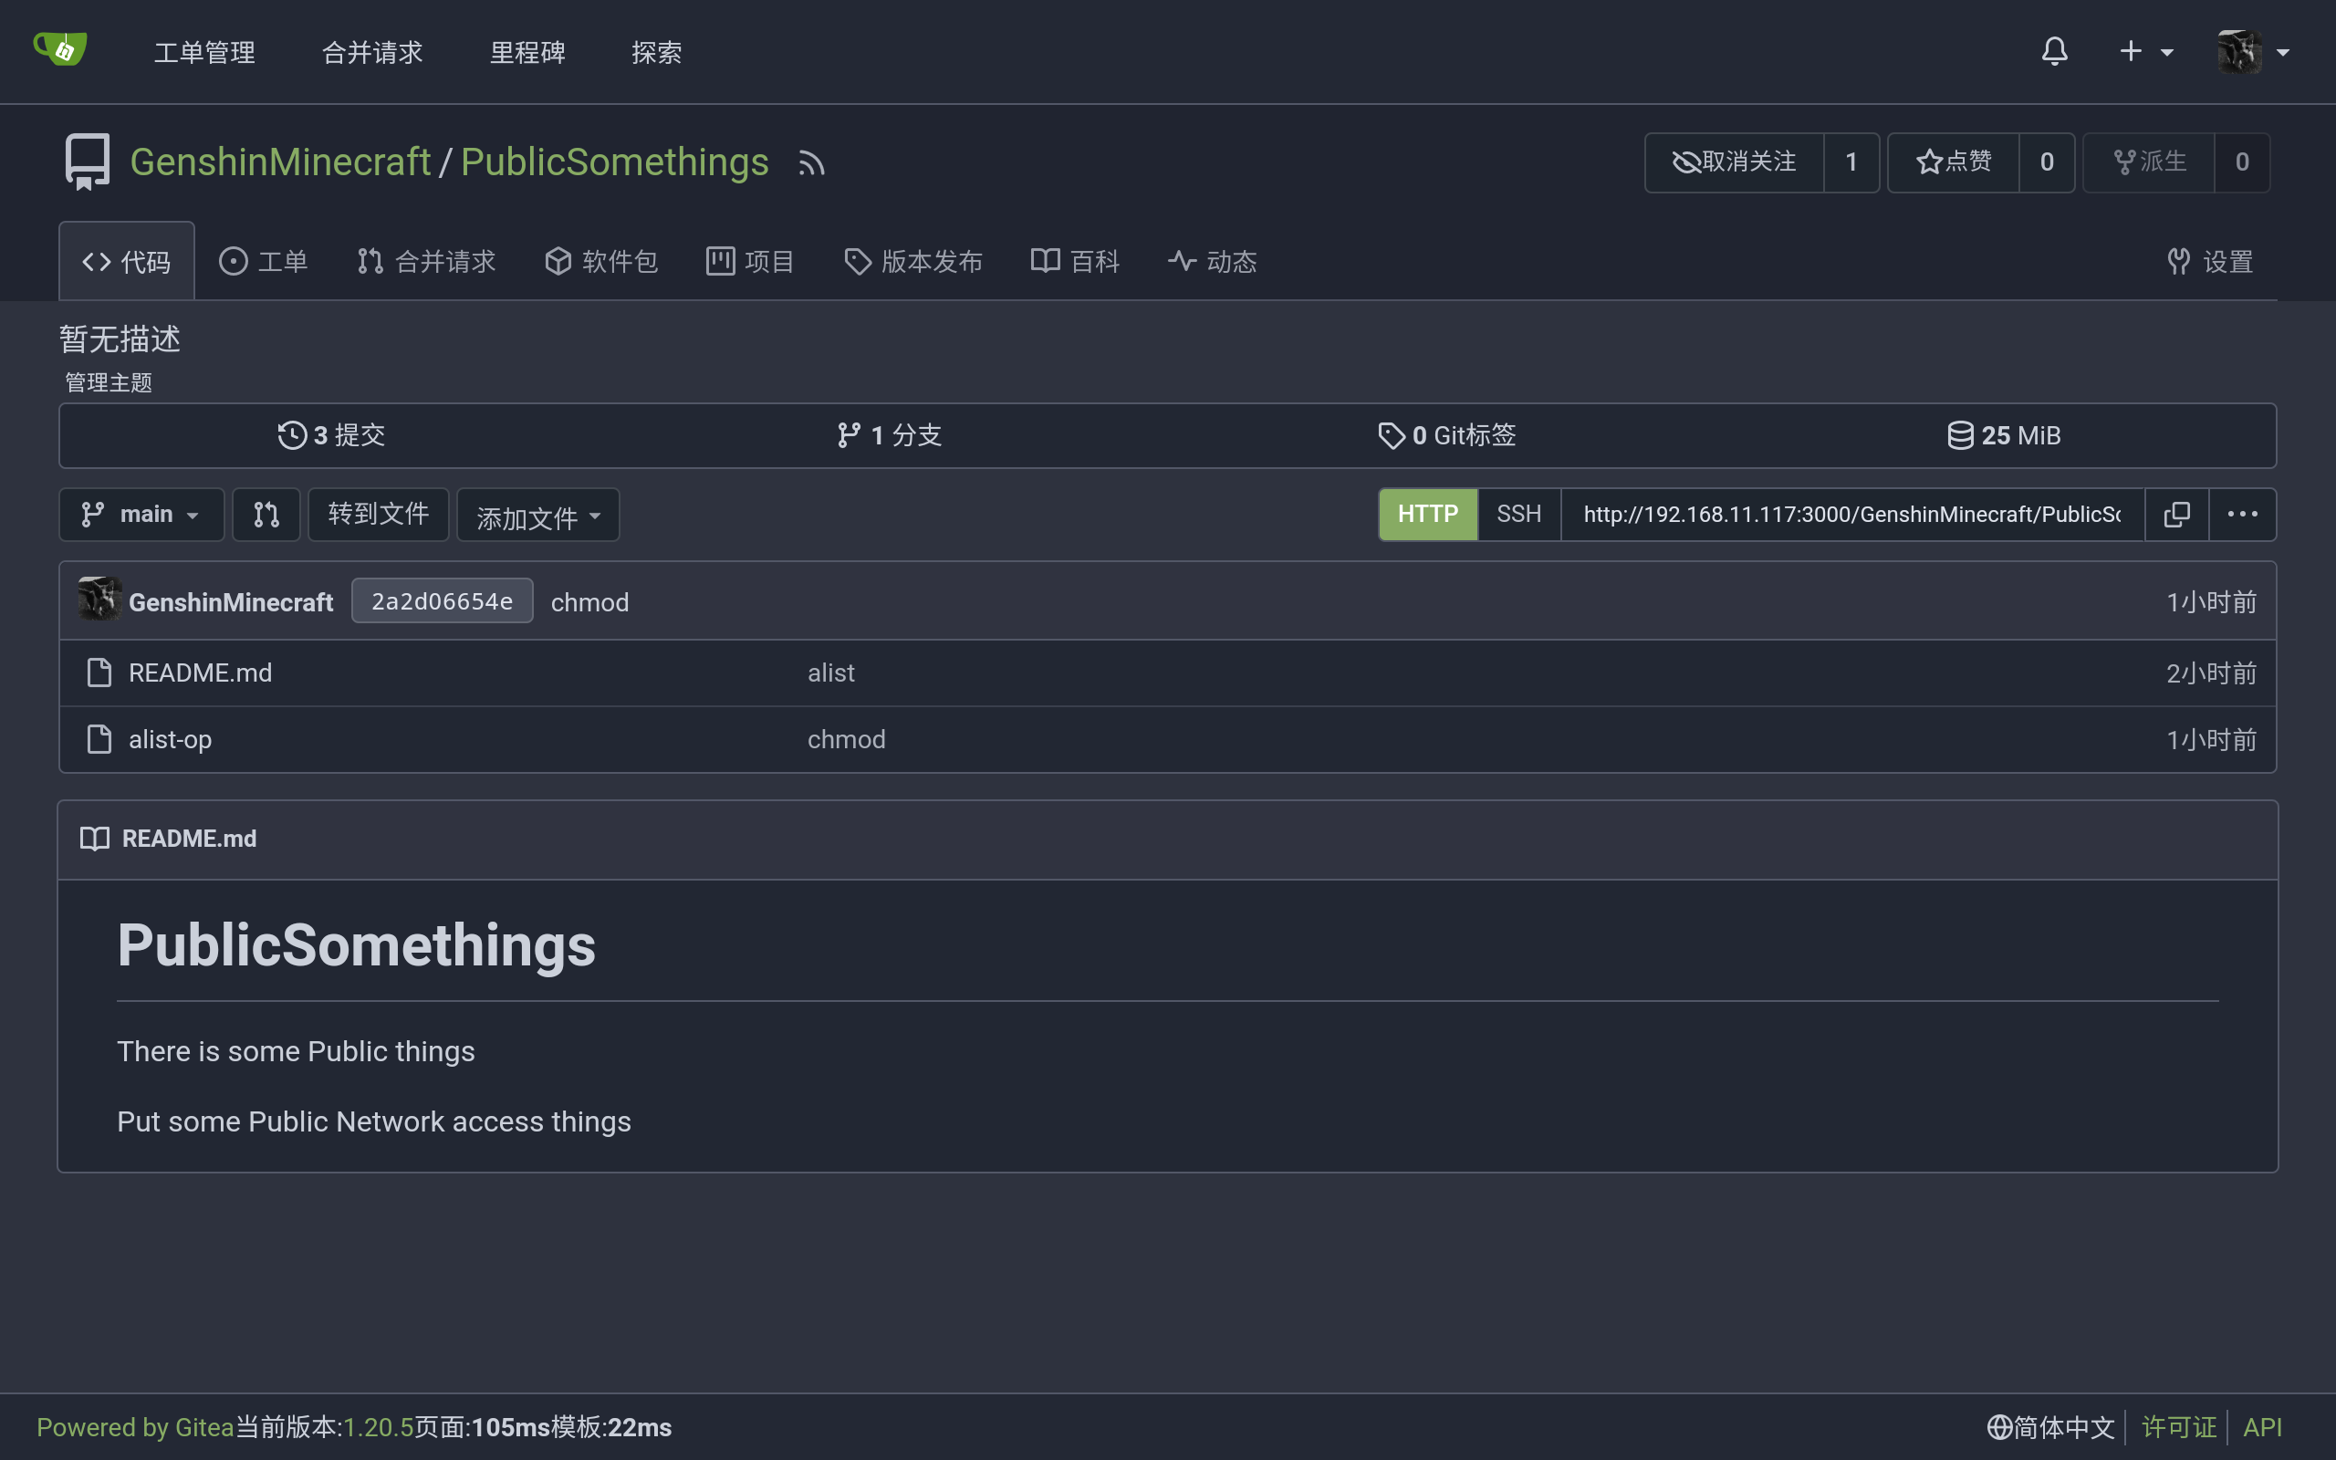Open the 设置 settings tab
This screenshot has width=2336, height=1460.
pyautogui.click(x=2209, y=261)
